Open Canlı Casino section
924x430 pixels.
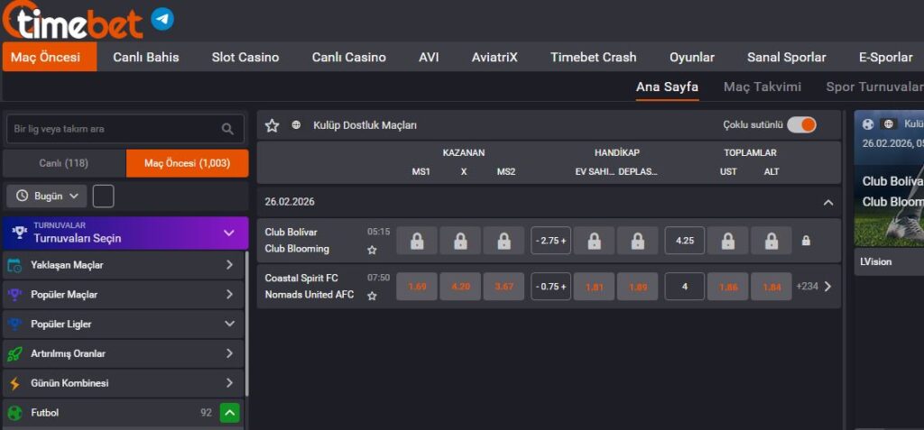pyautogui.click(x=349, y=57)
